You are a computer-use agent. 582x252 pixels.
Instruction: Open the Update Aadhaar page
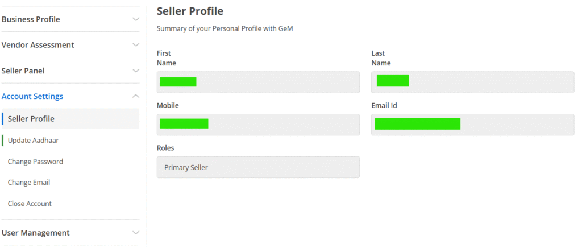[33, 140]
